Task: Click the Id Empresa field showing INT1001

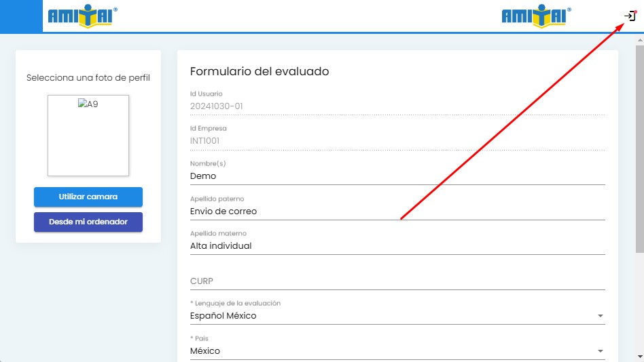Action: (x=397, y=141)
